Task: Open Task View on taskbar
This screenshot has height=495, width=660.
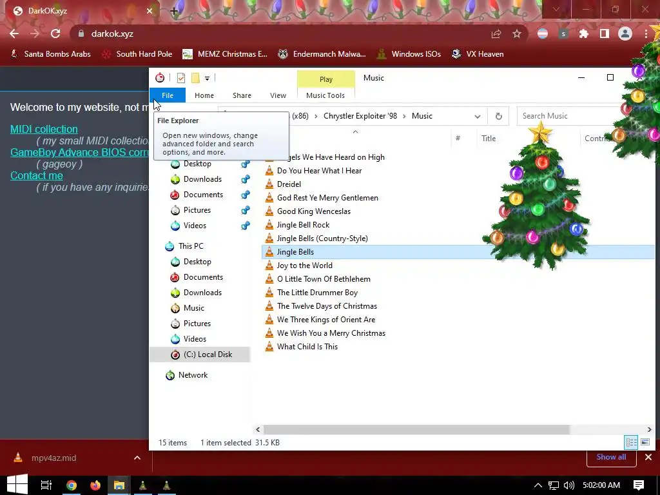Action: (46, 485)
